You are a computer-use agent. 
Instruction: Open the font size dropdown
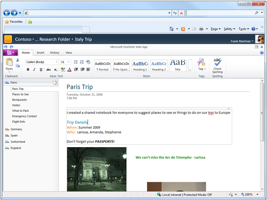[65, 62]
